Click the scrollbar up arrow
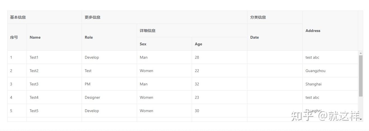 pyautogui.click(x=361, y=53)
